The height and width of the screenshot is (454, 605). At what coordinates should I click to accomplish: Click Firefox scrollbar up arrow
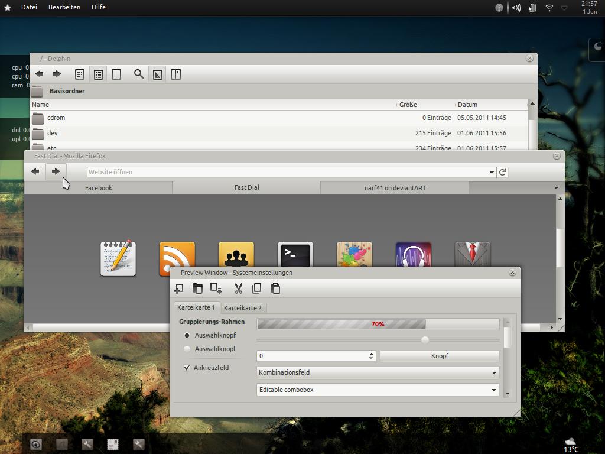pos(560,199)
